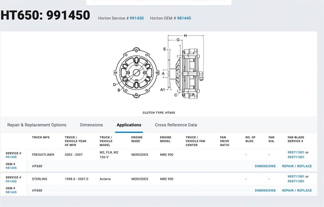This screenshot has height=207, width=324.
Task: Select the Applications tab
Action: coord(129,125)
